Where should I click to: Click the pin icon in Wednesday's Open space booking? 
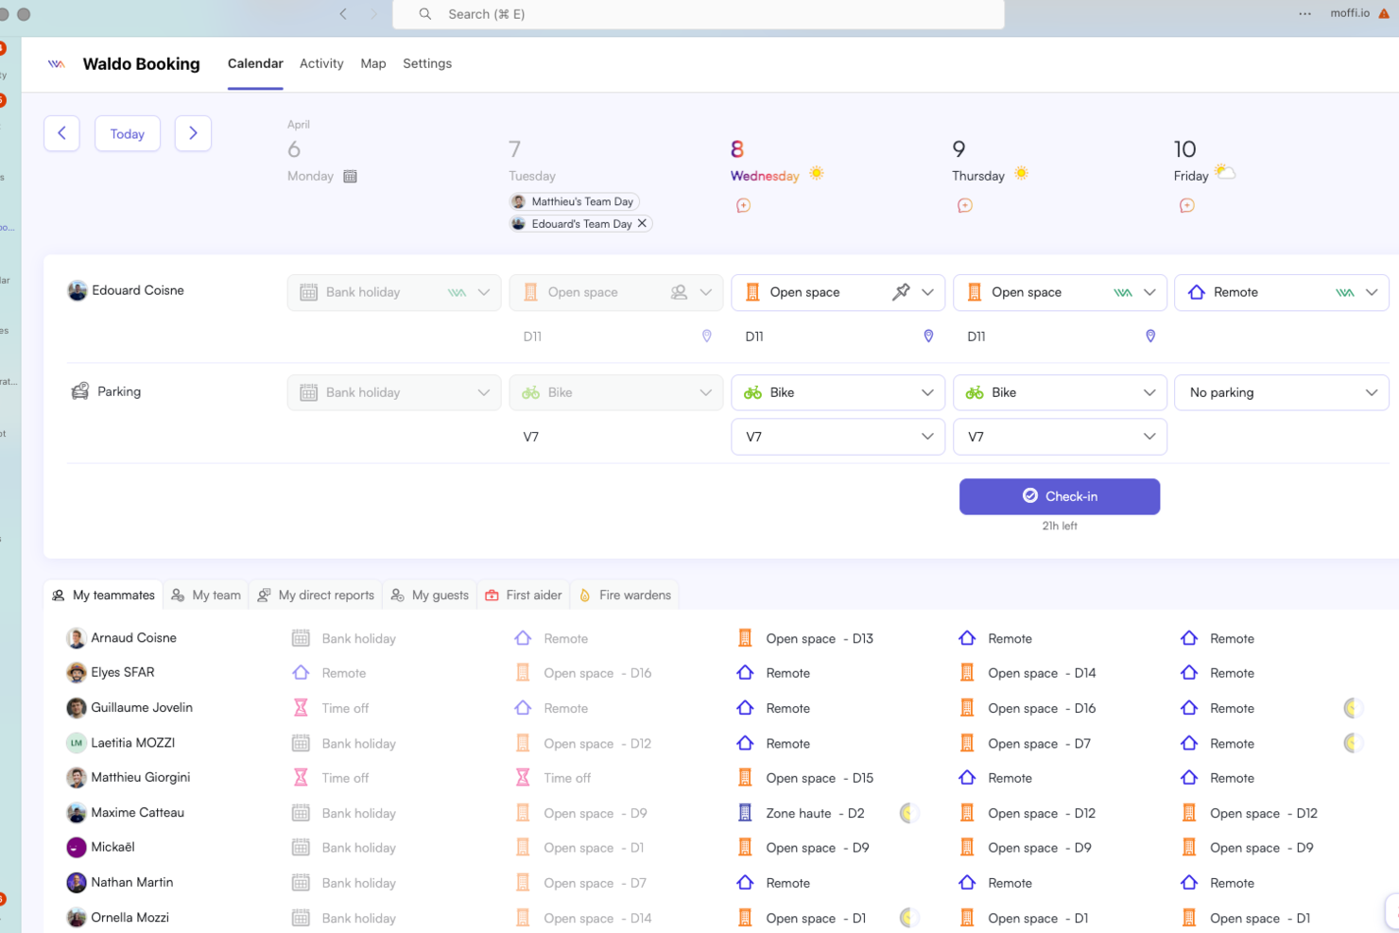[901, 292]
